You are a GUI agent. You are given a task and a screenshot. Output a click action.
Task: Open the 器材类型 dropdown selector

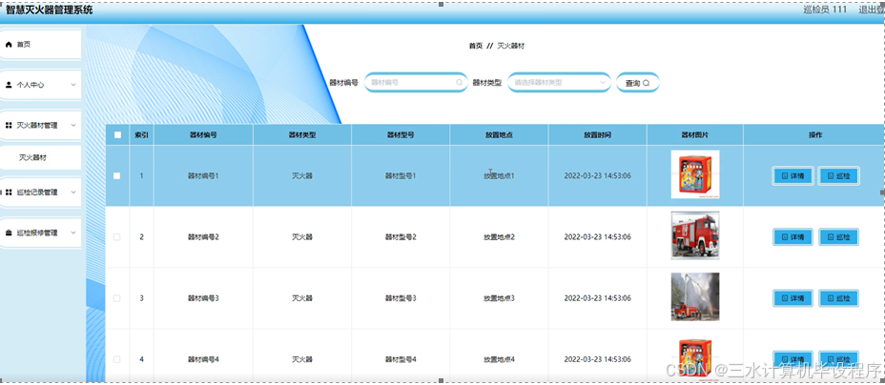click(560, 82)
